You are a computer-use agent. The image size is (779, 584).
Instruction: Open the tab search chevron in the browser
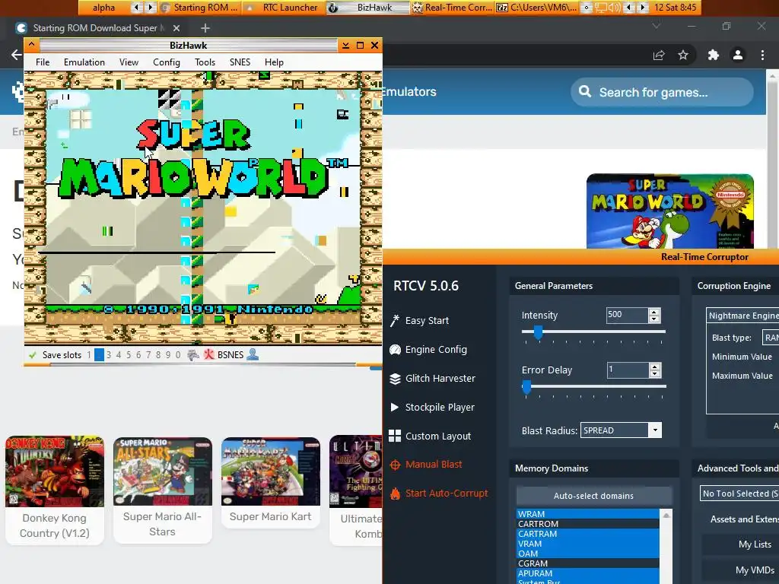coord(657,26)
